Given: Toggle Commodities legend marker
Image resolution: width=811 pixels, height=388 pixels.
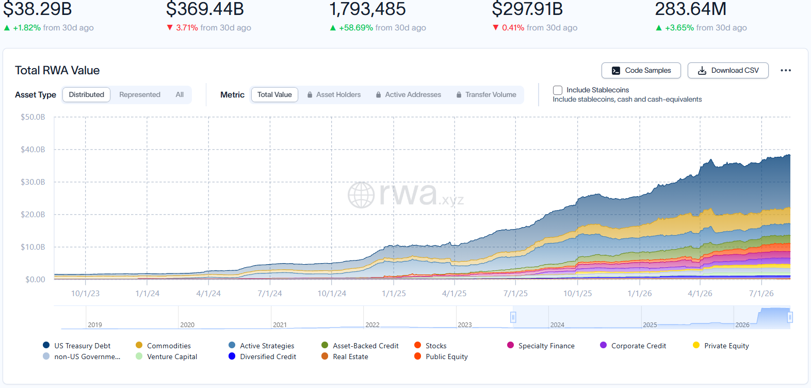Looking at the screenshot, I should pyautogui.click(x=139, y=345).
